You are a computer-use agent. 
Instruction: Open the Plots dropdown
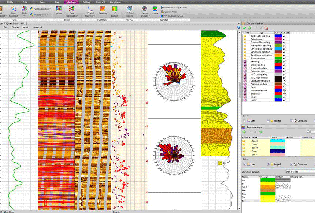pyautogui.click(x=24, y=11)
